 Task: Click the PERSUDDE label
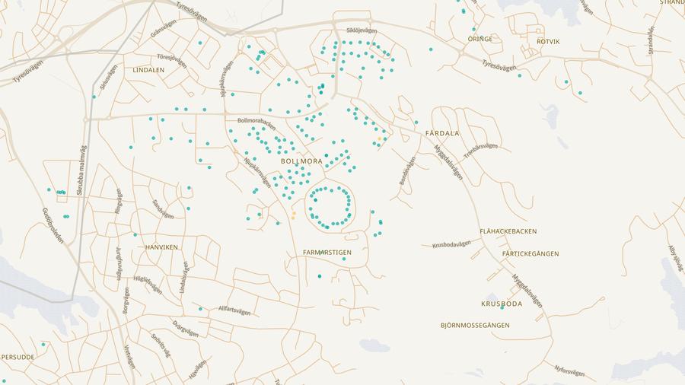(x=17, y=356)
